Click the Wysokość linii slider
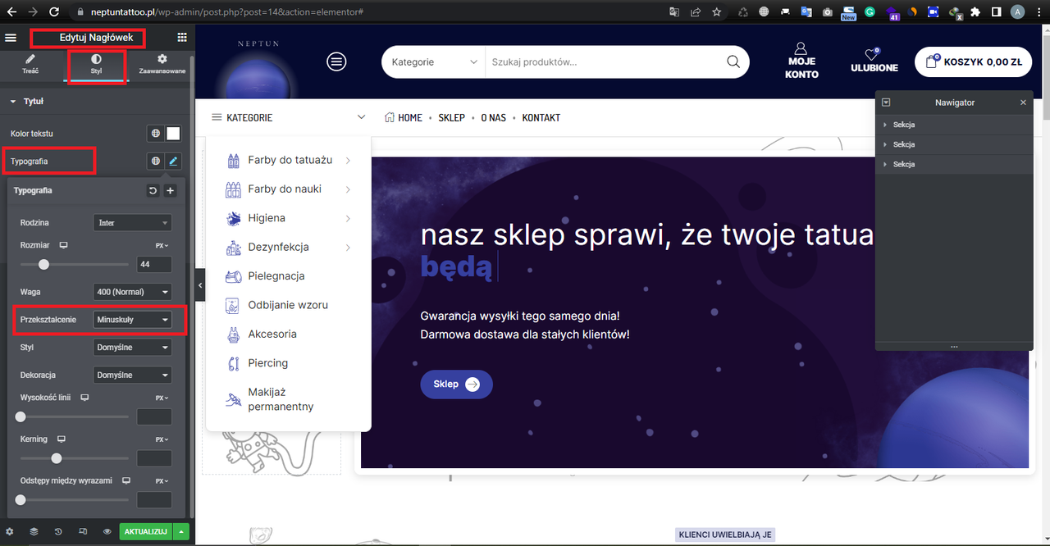The height and width of the screenshot is (546, 1050). 74,416
